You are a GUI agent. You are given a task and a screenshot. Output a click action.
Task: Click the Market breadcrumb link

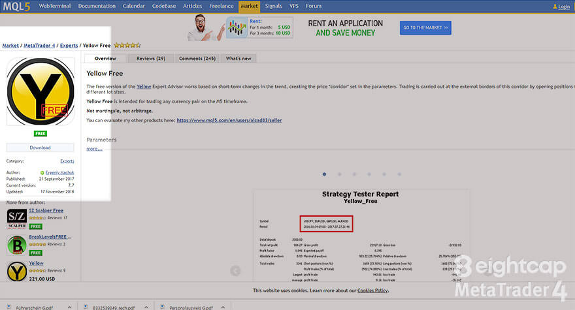click(x=10, y=46)
